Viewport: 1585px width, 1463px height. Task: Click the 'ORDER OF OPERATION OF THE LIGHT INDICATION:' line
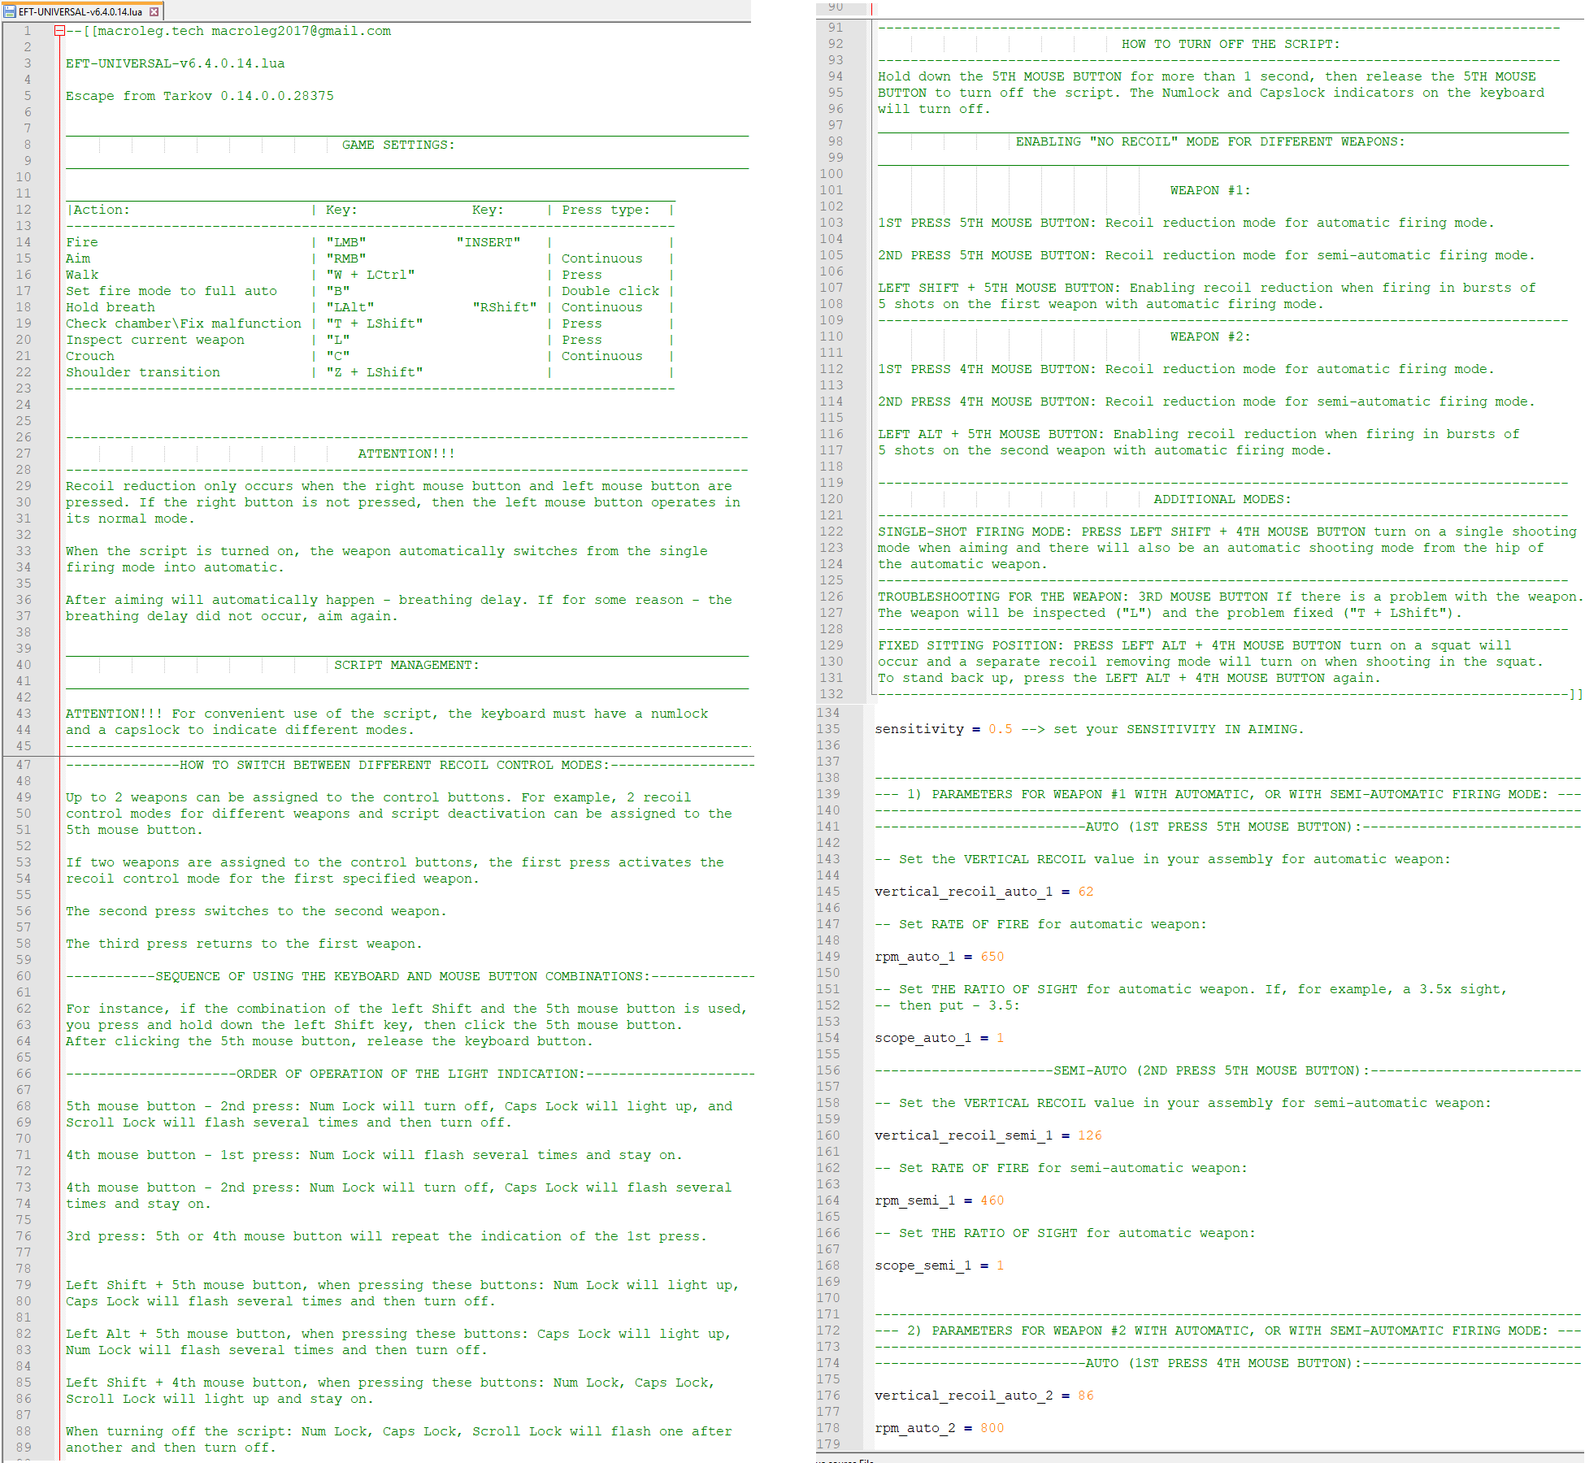pos(410,1074)
